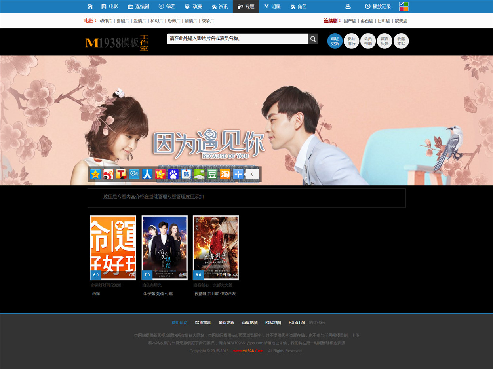Image resolution: width=493 pixels, height=369 pixels.
Task: Share via the orange Taobao icon
Action: coord(225,174)
